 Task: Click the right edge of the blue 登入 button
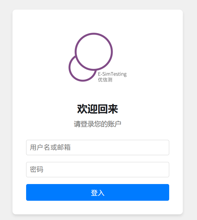tap(167, 192)
